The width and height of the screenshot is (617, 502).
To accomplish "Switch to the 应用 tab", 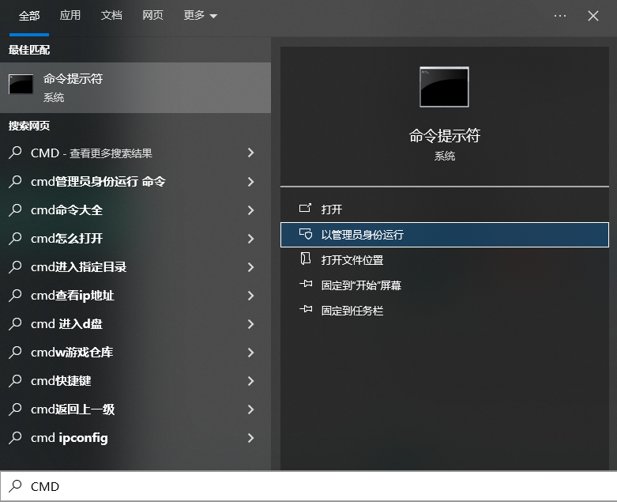I will pyautogui.click(x=70, y=16).
